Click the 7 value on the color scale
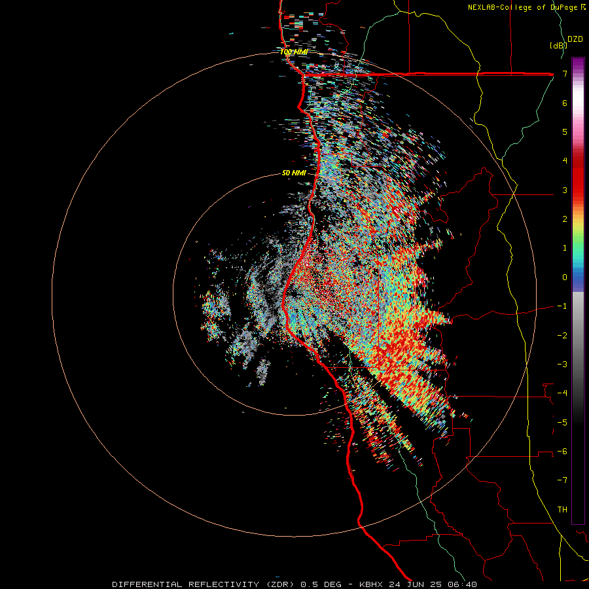589x589 pixels. pyautogui.click(x=565, y=73)
